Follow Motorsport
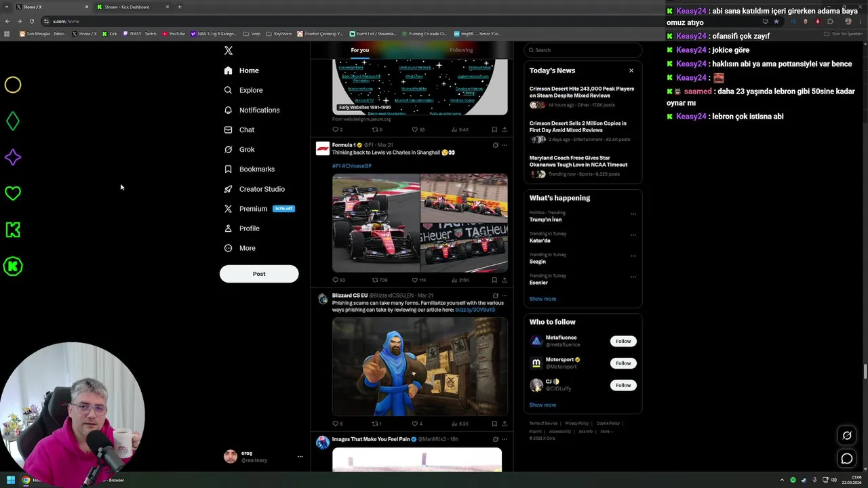 click(623, 363)
